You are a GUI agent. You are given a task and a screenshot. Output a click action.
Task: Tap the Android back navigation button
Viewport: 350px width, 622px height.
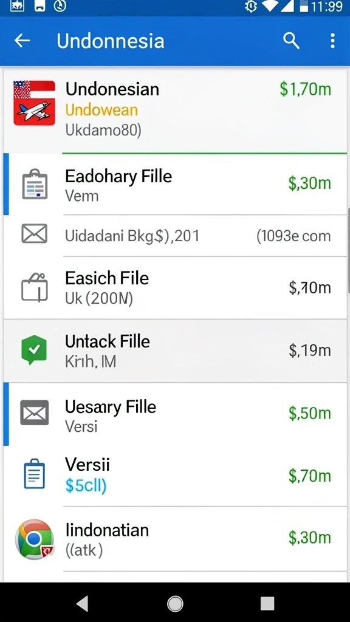(x=82, y=603)
